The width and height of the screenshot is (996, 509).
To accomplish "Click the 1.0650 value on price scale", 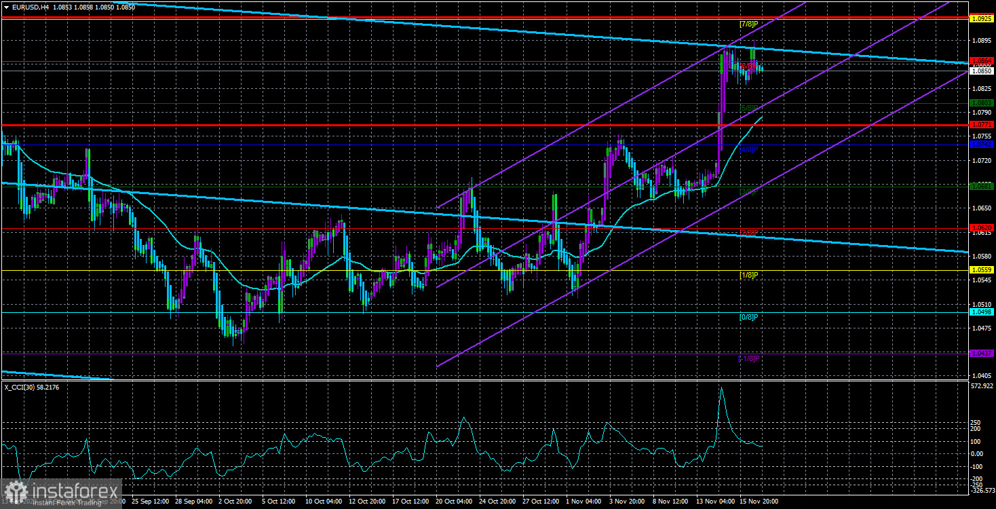I will point(982,208).
